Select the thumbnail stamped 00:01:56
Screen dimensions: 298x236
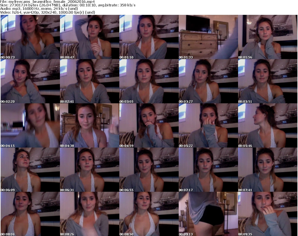tap(268, 37)
